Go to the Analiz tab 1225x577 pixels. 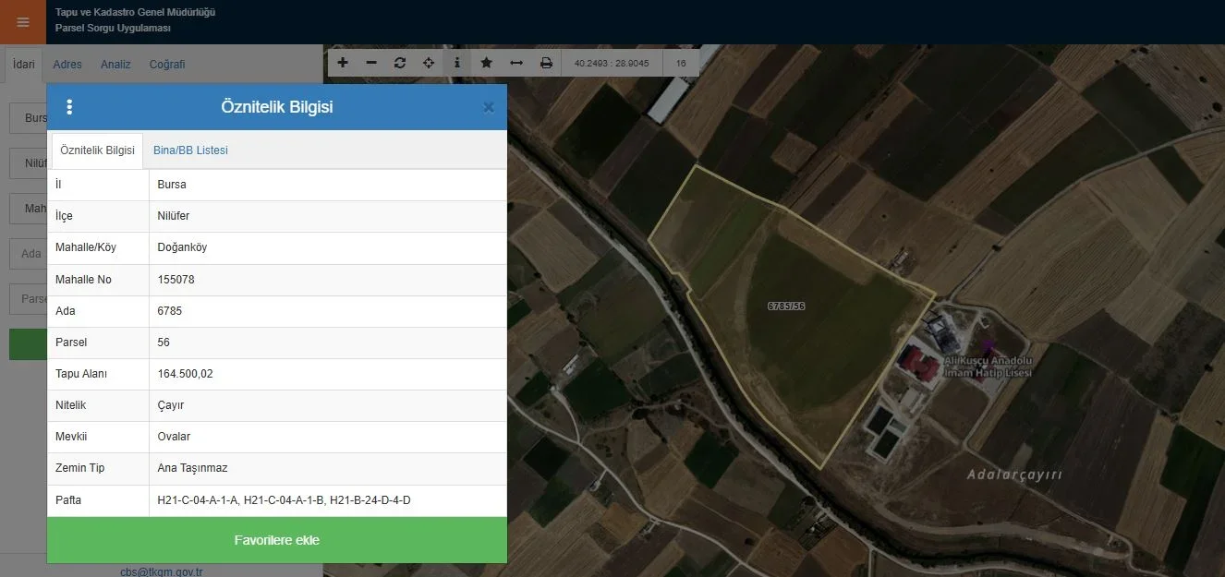click(x=115, y=65)
